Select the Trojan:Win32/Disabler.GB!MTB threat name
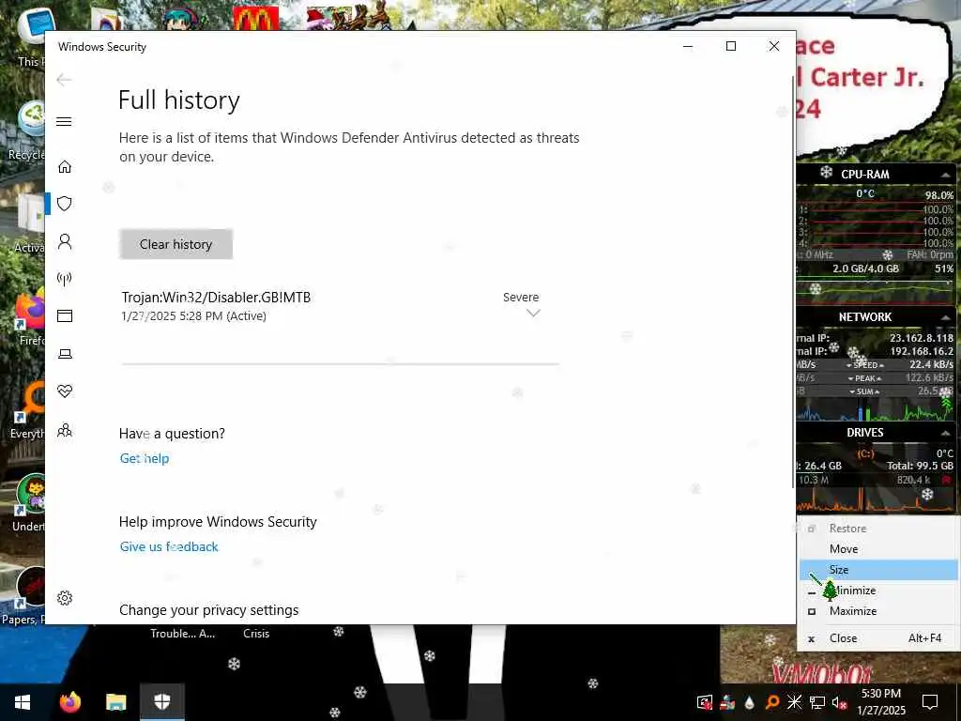The width and height of the screenshot is (961, 721). click(217, 298)
